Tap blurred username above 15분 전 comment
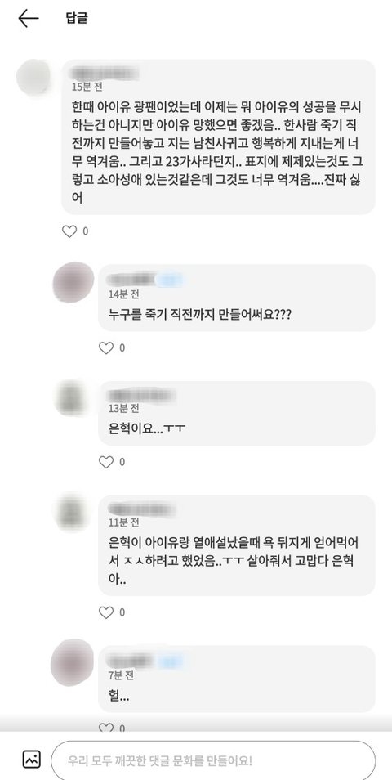The image size is (392, 780). (105, 72)
